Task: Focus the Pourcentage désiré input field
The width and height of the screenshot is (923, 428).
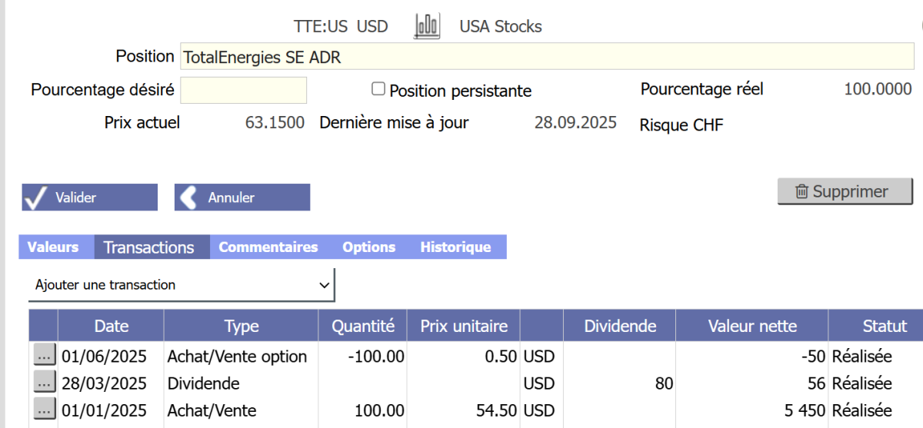Action: 243,90
